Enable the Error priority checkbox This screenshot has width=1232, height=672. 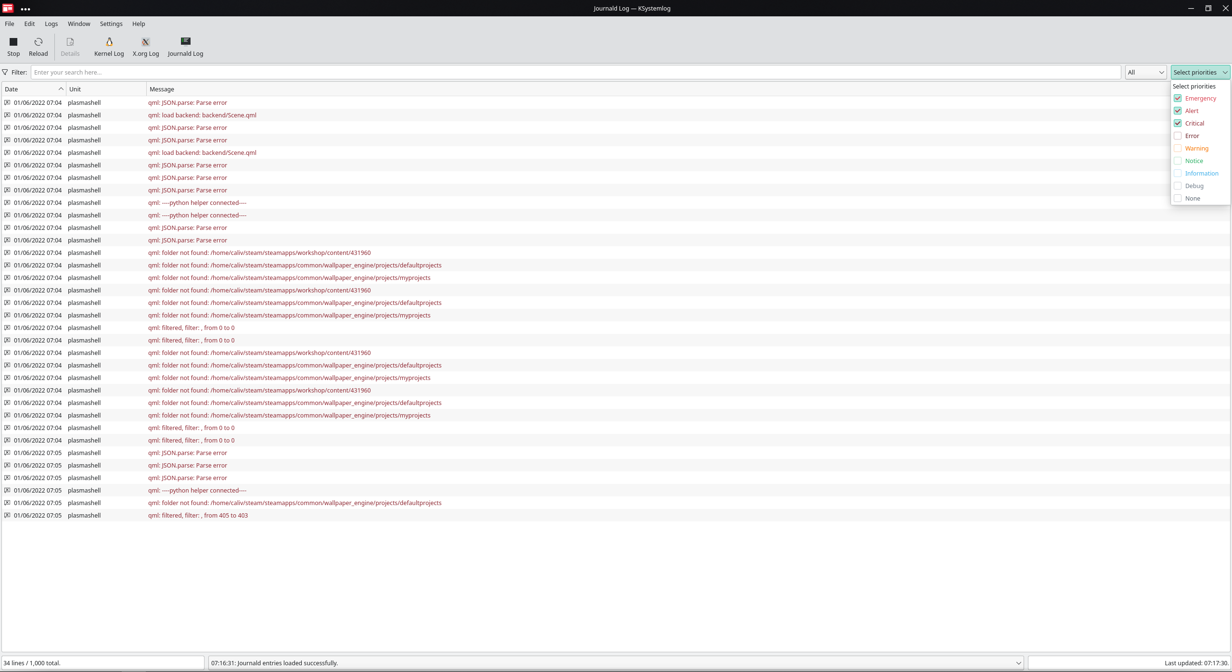pyautogui.click(x=1178, y=136)
